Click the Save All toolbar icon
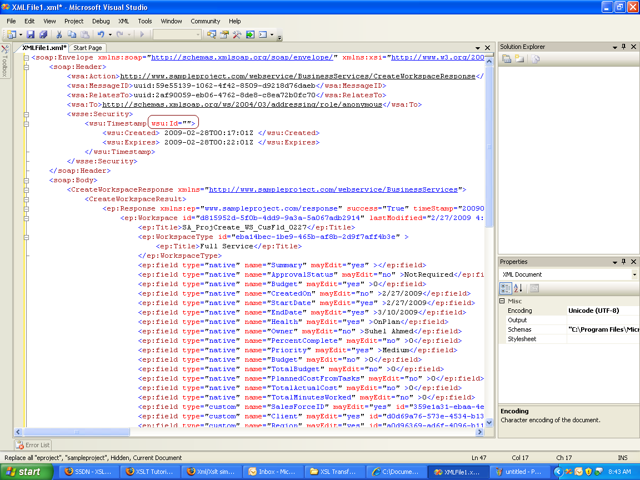This screenshot has width=640, height=480. point(43,34)
